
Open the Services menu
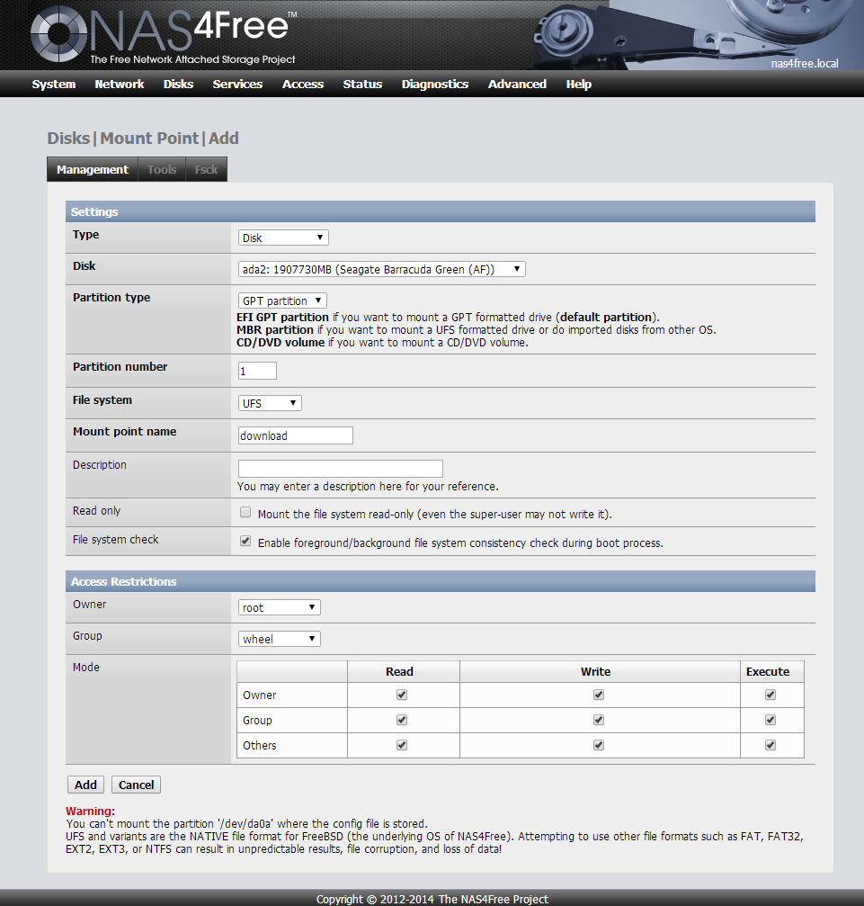[x=237, y=85]
